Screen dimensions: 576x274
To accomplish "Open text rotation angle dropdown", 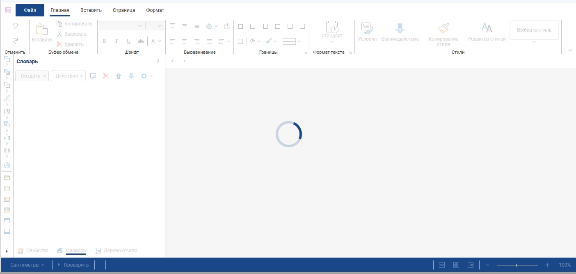I will pos(212,26).
